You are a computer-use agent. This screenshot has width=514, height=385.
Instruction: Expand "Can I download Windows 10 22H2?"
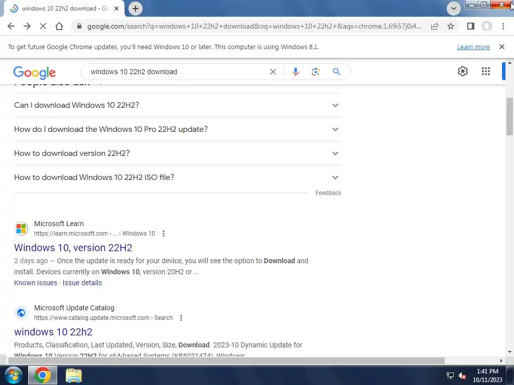pyautogui.click(x=178, y=105)
